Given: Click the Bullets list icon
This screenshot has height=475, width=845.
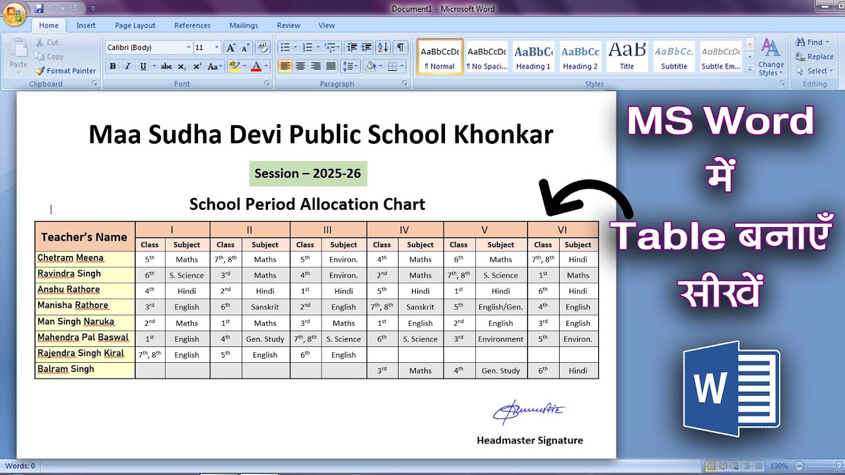Looking at the screenshot, I should click(285, 47).
